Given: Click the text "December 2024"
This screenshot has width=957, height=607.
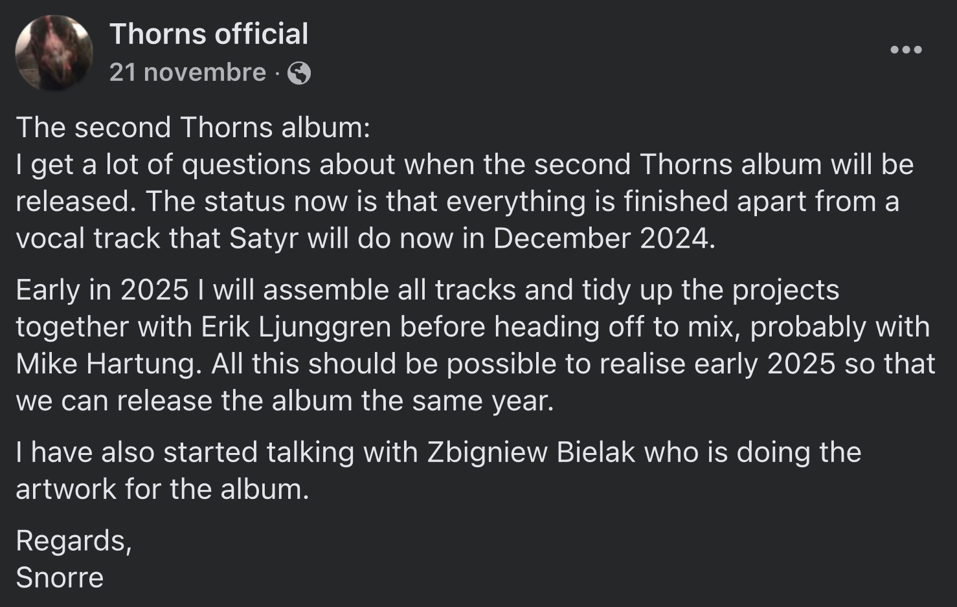Looking at the screenshot, I should 602,239.
